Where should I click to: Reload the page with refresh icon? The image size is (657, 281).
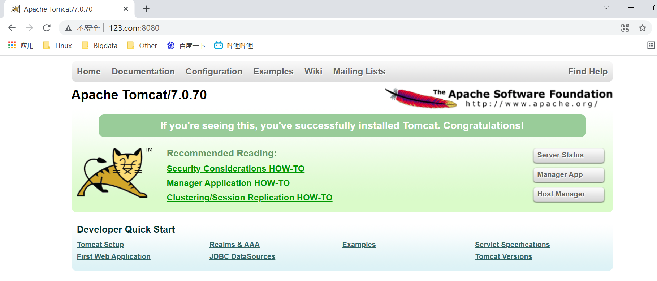tap(47, 28)
